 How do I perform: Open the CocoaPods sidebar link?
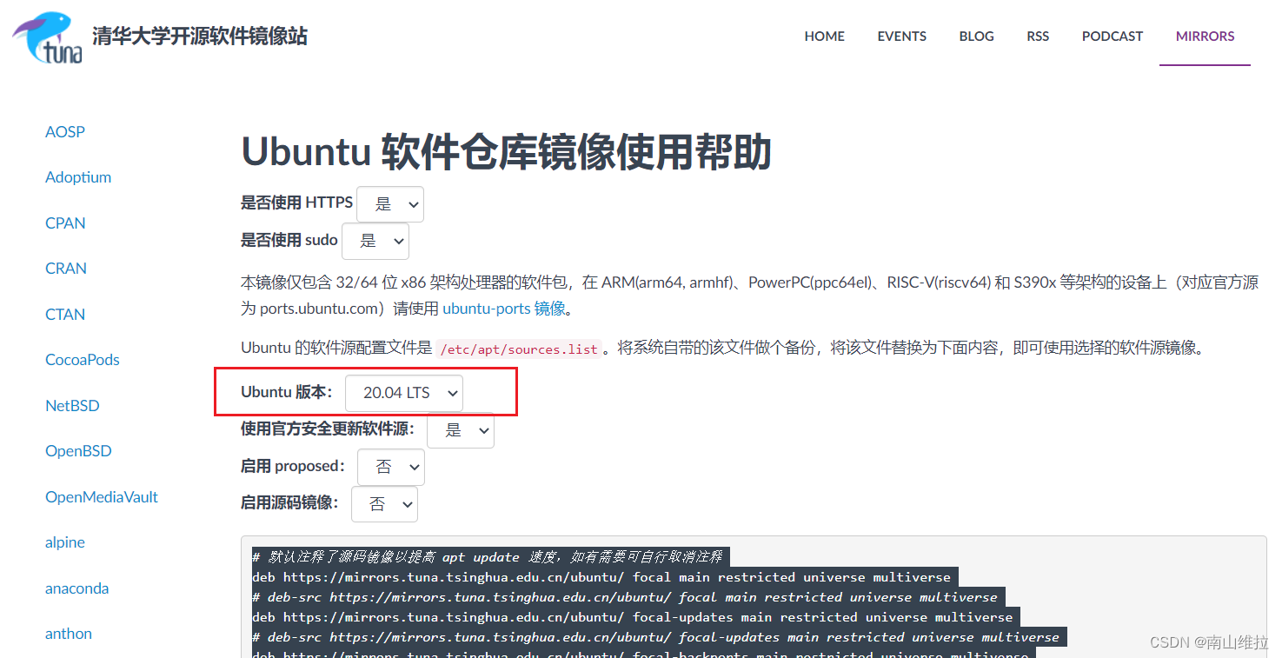pyautogui.click(x=83, y=360)
